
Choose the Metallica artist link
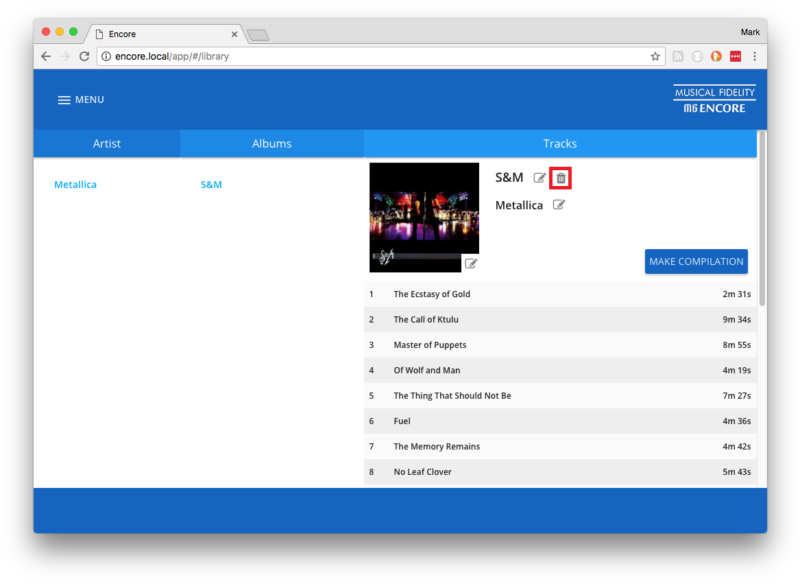click(x=75, y=185)
